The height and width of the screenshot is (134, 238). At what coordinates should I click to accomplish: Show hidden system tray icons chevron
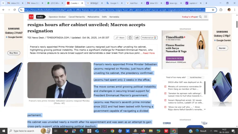[x=211, y=131]
